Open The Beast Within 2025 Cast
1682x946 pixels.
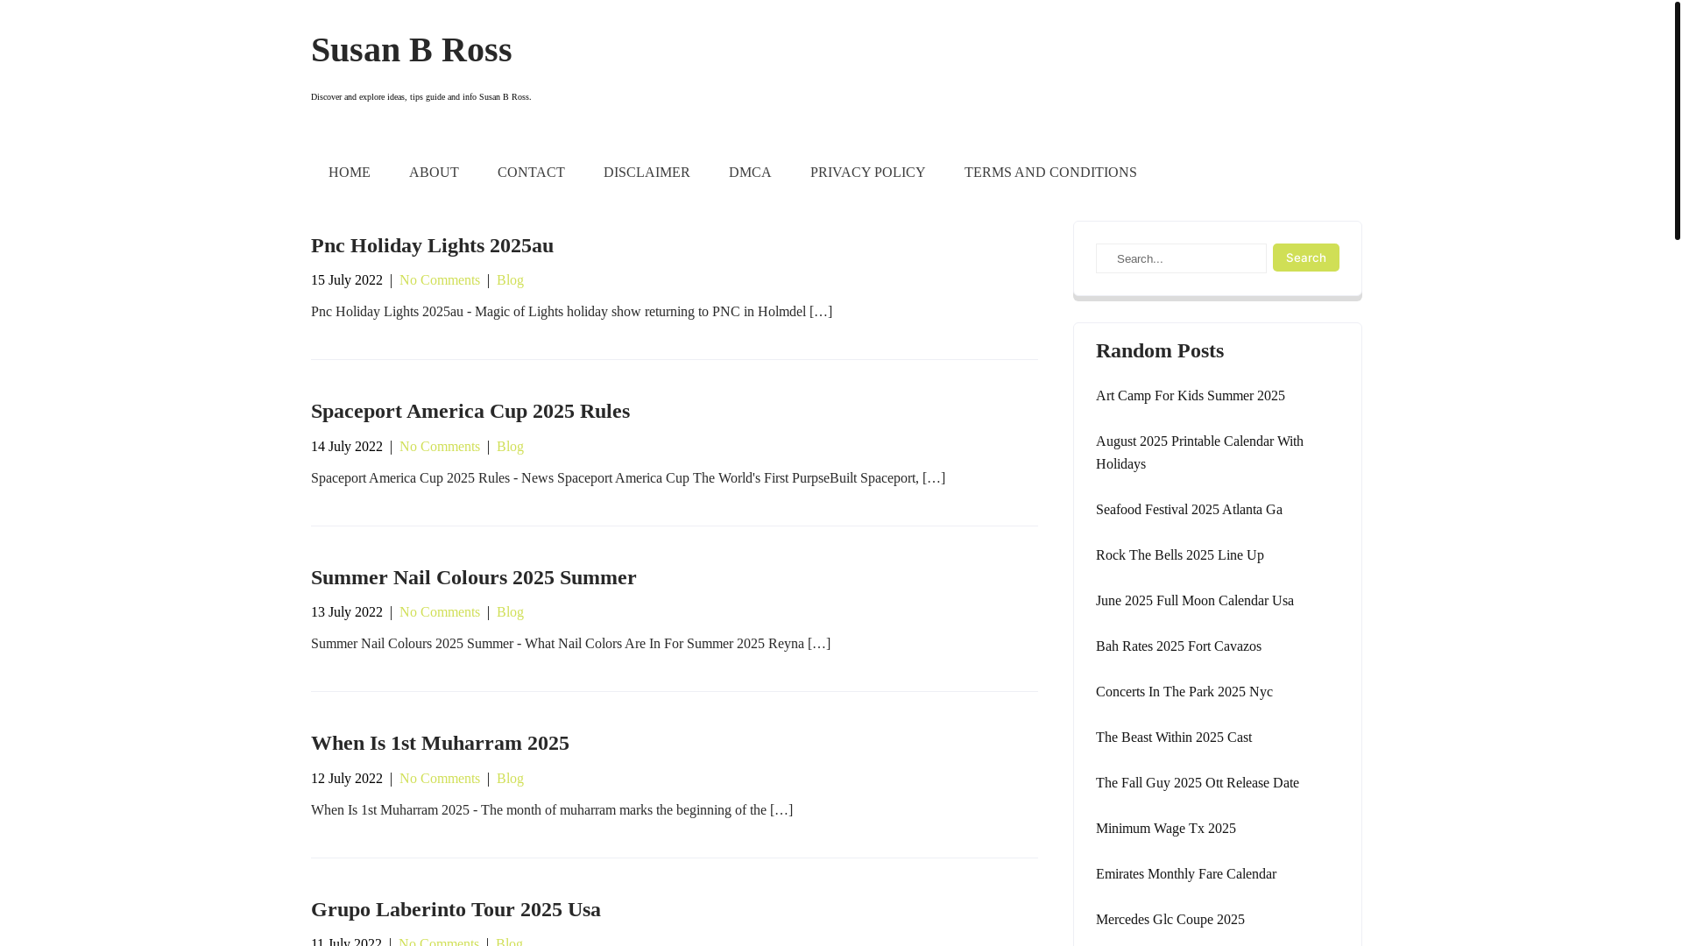[x=1174, y=738]
